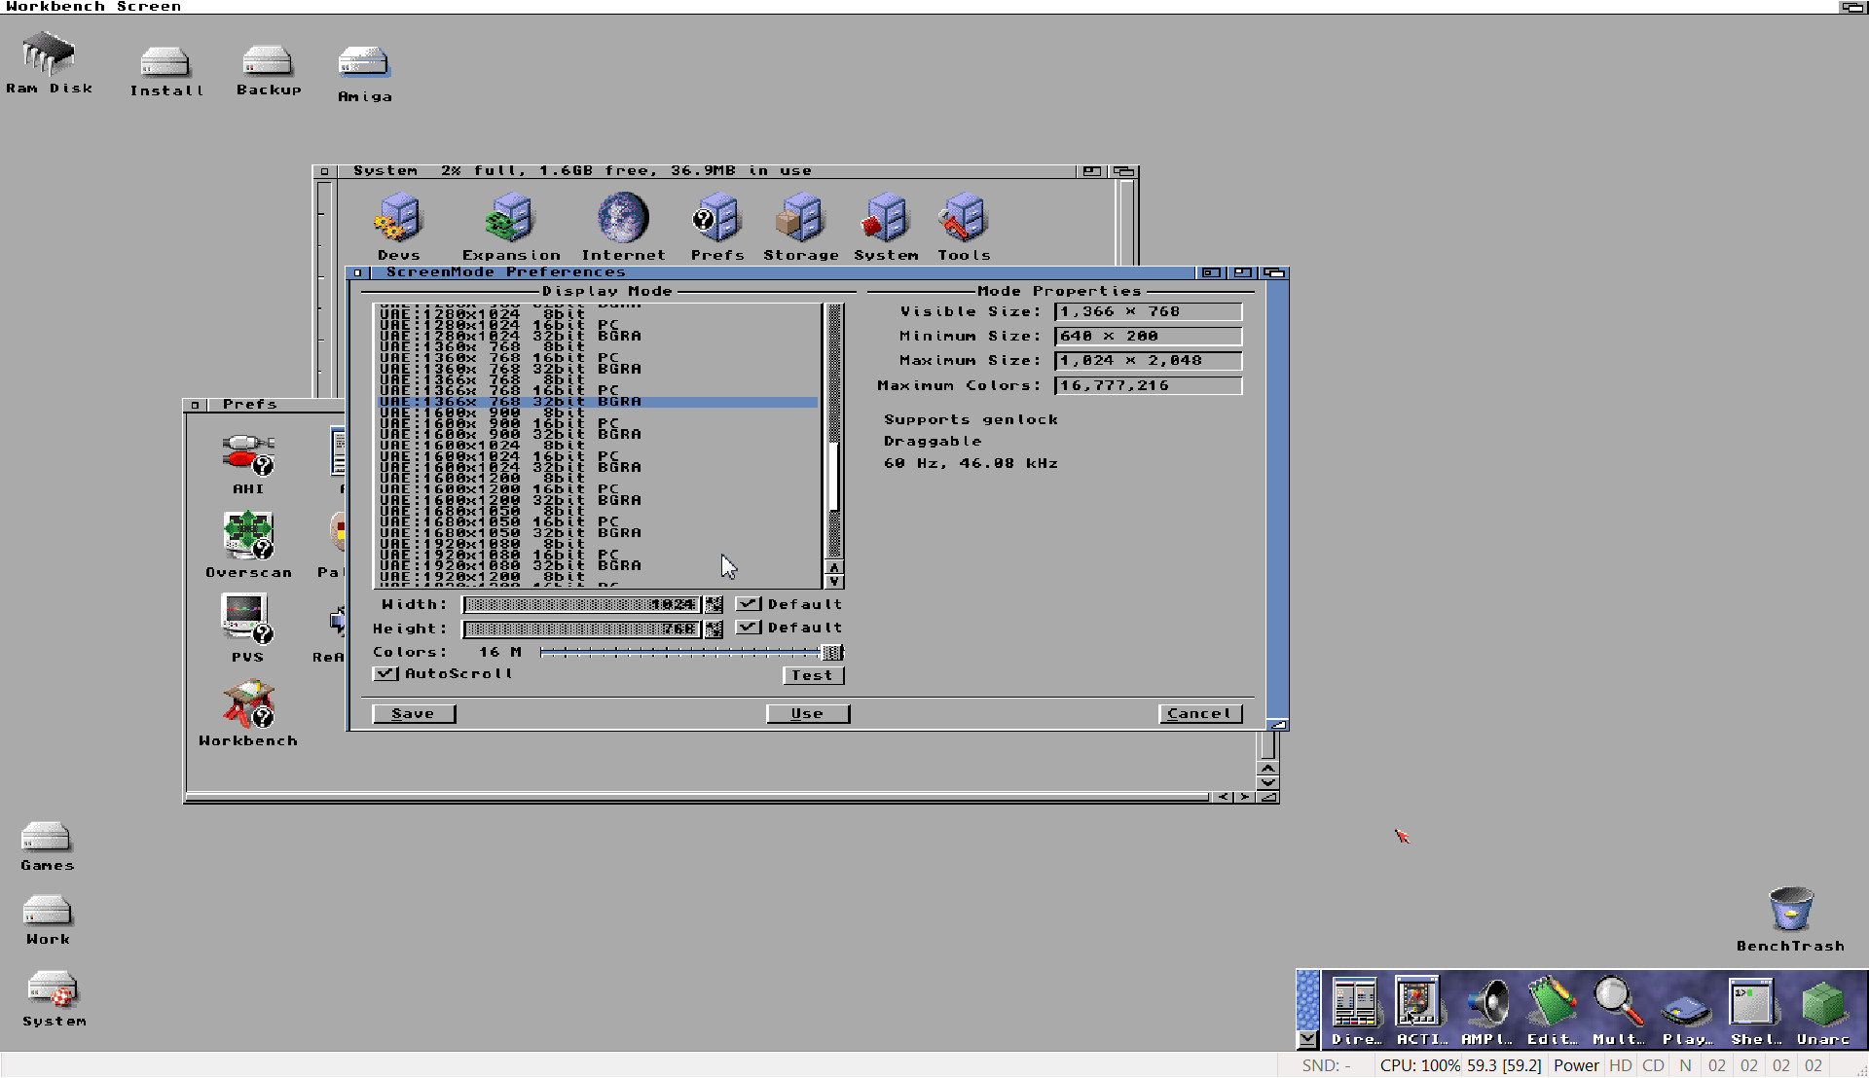Click the Save button
The image size is (1869, 1078).
click(x=414, y=714)
